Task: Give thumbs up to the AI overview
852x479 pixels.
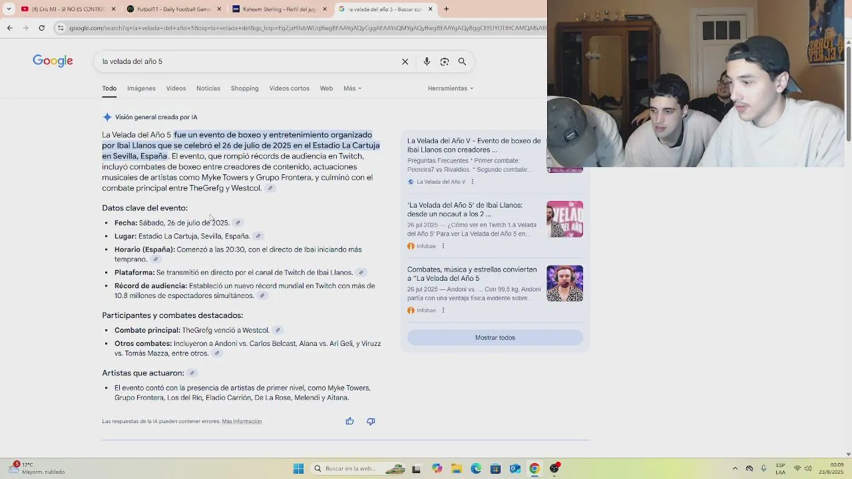Action: (349, 421)
